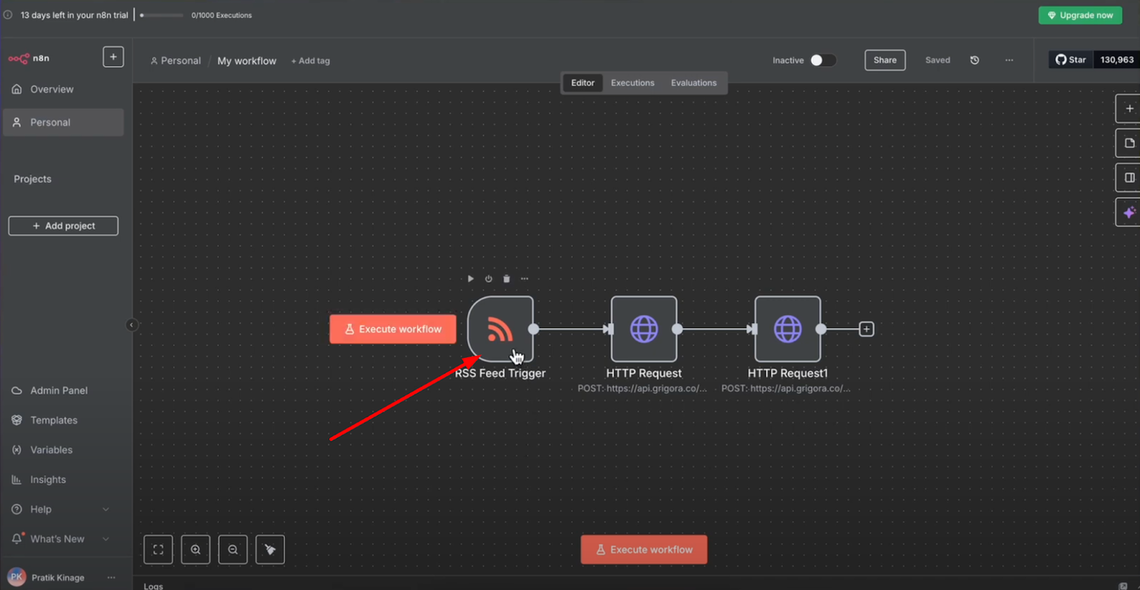
Task: Click the Add project button
Action: (x=64, y=225)
